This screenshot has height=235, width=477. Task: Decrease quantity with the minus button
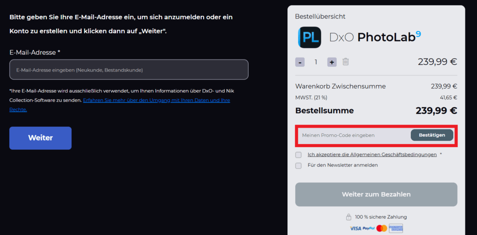pyautogui.click(x=300, y=62)
